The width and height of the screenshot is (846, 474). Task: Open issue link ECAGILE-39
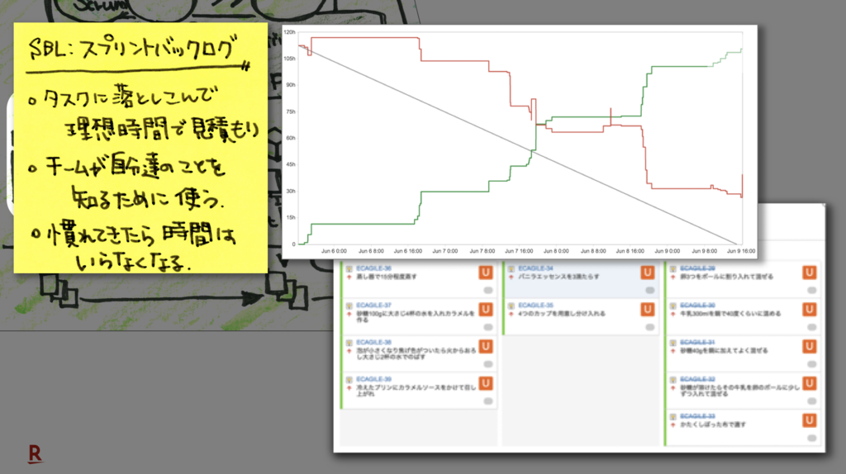[x=373, y=379]
